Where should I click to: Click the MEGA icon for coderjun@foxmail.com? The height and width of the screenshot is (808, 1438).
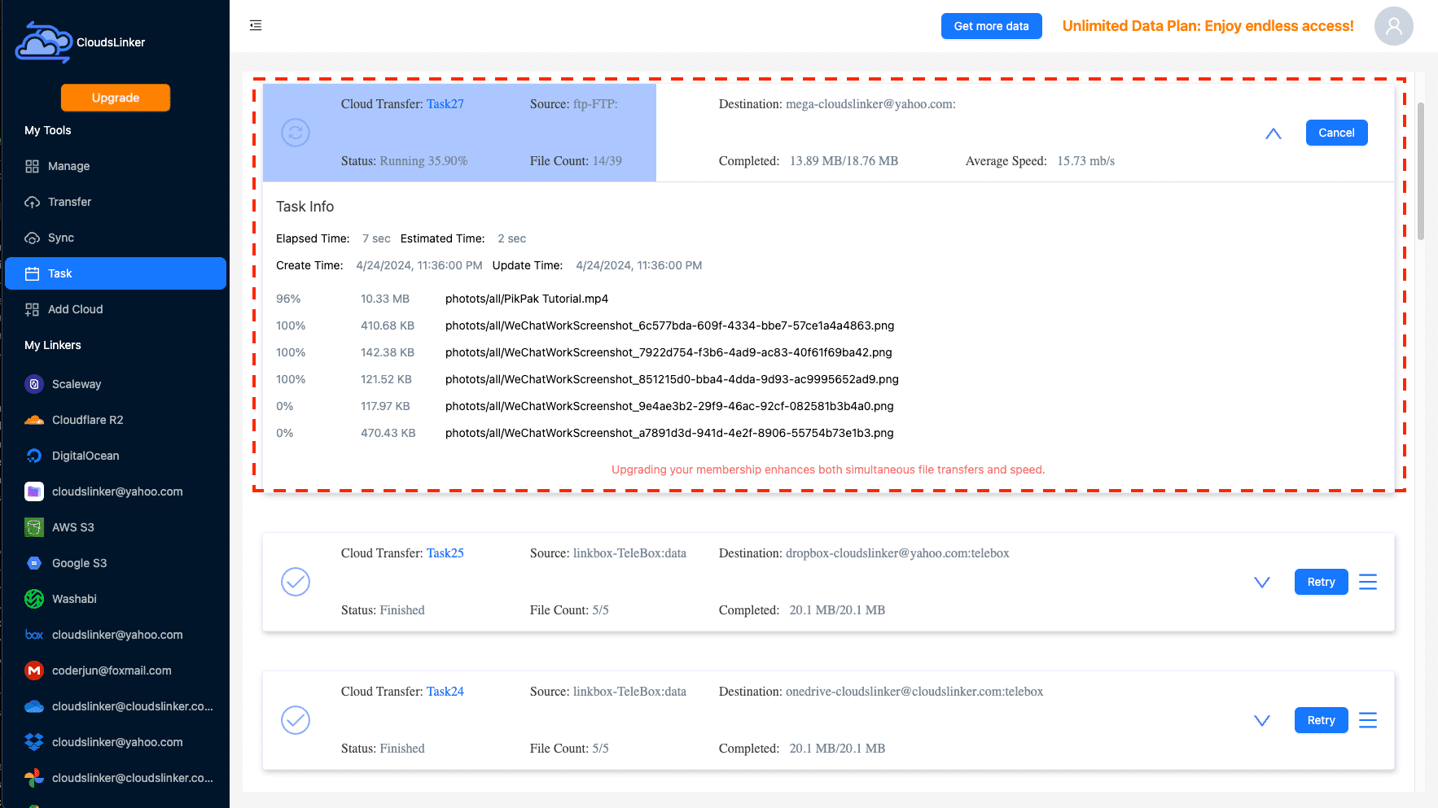[x=34, y=670]
